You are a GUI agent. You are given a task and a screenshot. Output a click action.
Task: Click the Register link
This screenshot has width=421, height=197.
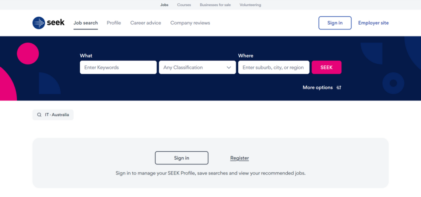(239, 158)
